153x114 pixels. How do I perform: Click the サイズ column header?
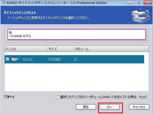(x=61, y=49)
